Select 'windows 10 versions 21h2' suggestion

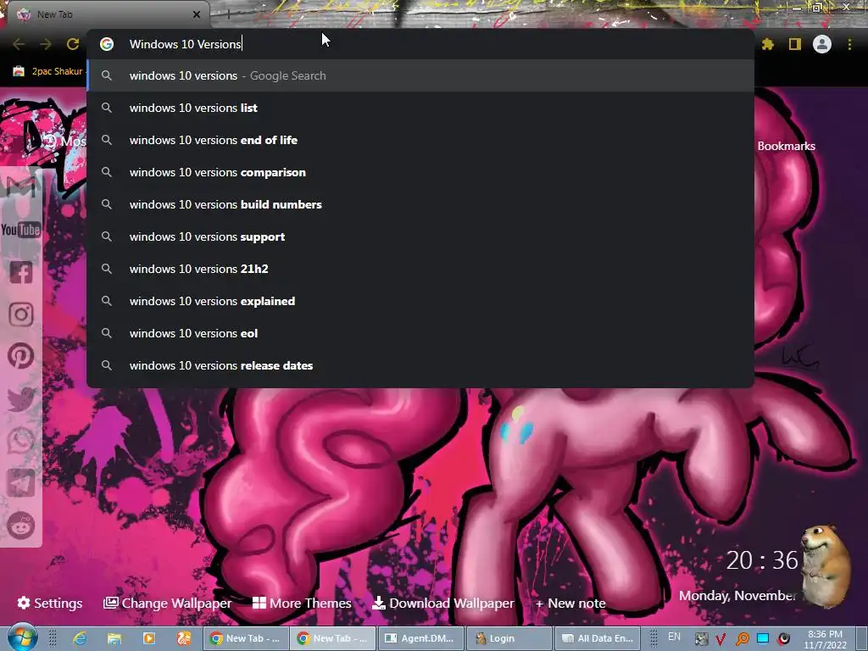tap(420, 269)
